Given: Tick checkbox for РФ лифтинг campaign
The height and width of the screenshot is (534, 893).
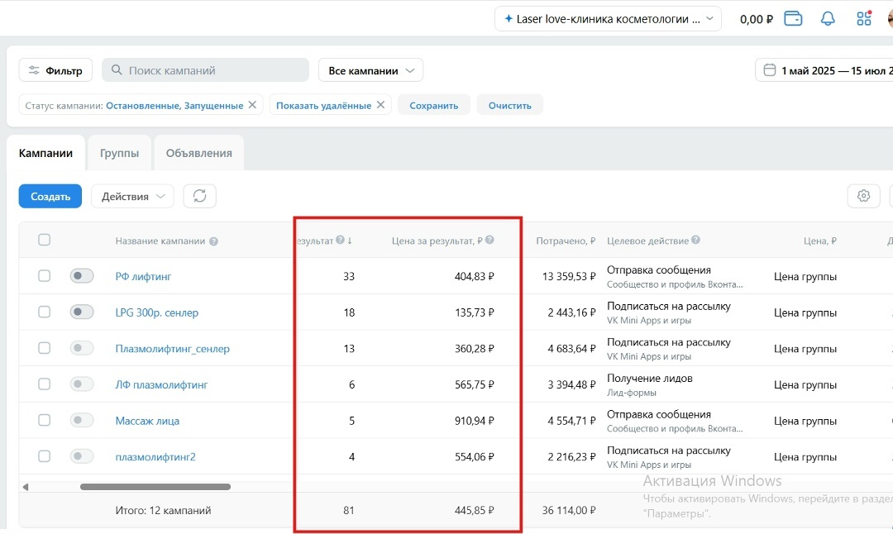Looking at the screenshot, I should (44, 276).
